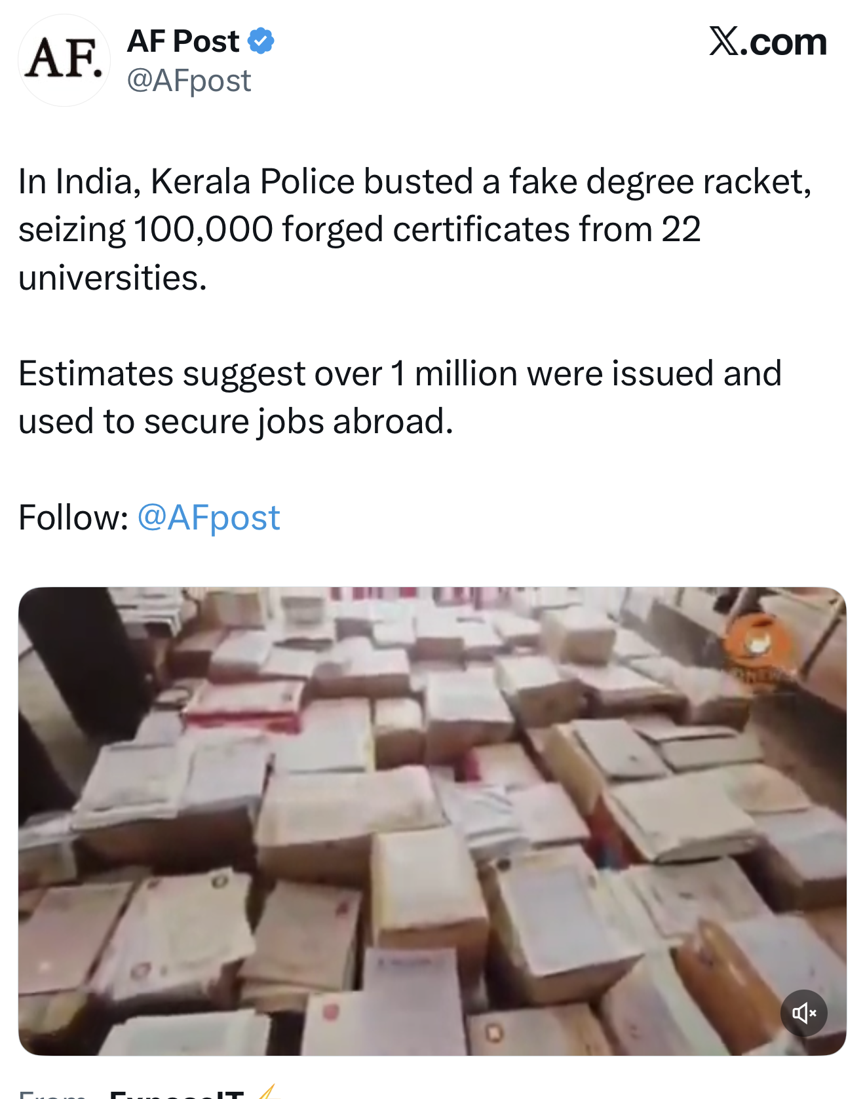Click the red-bordered certificate stack in video
This screenshot has height=1099, width=865.
tap(244, 704)
